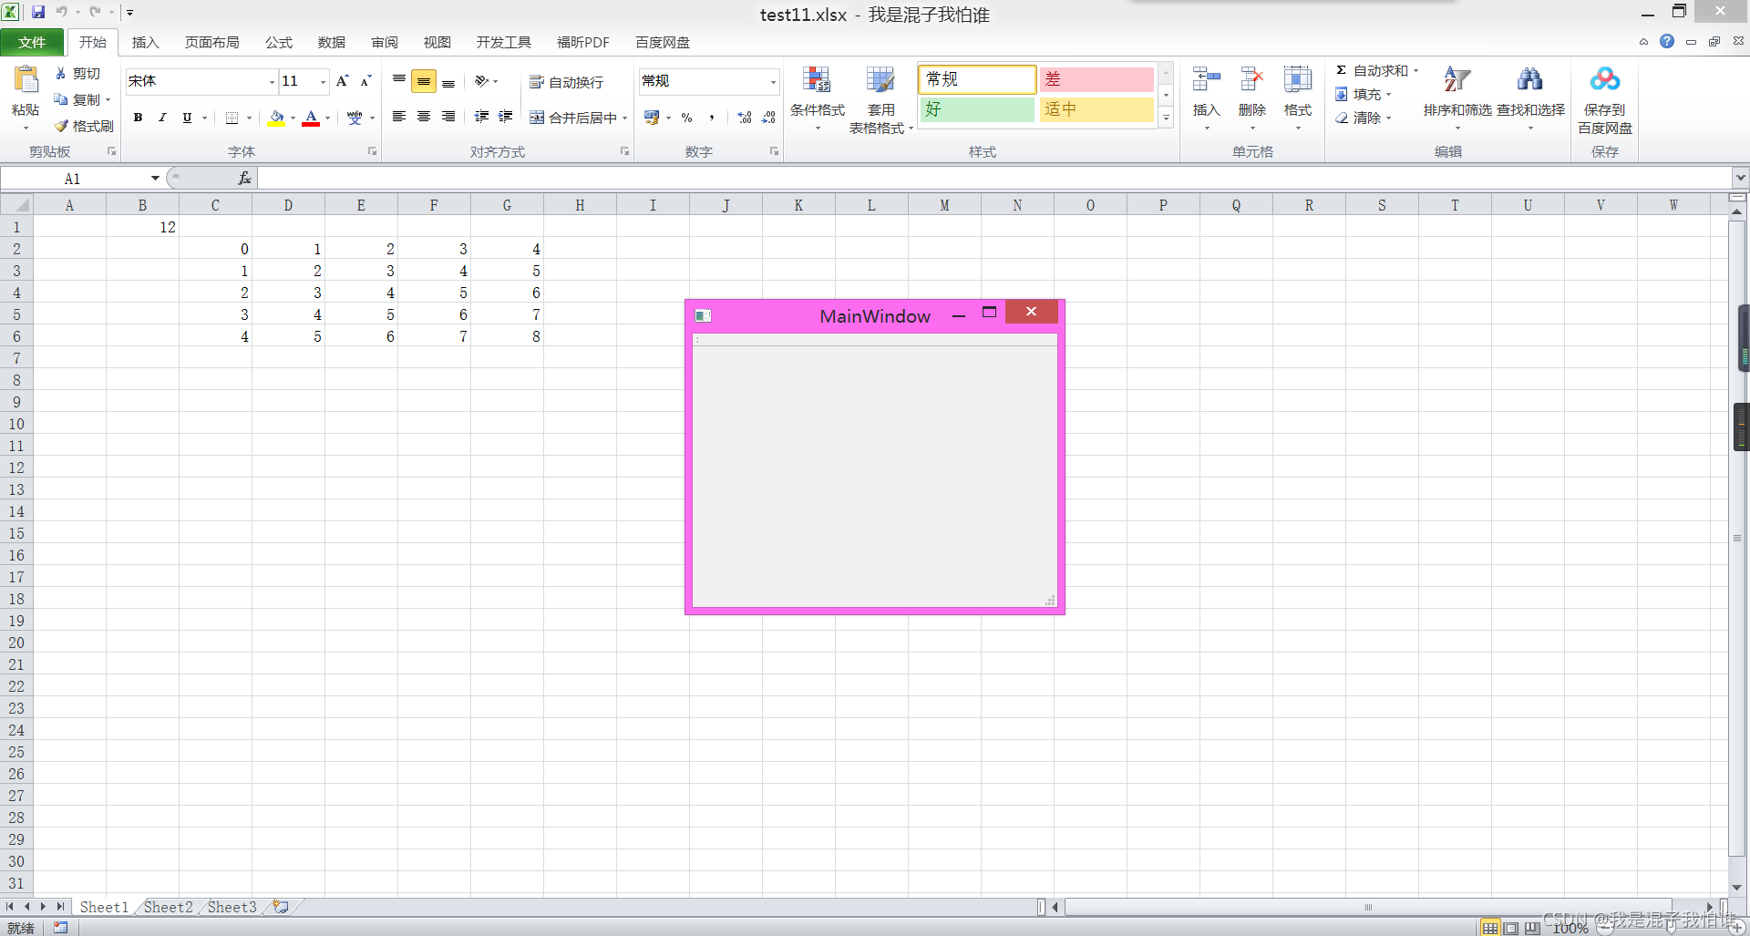This screenshot has width=1750, height=936.
Task: Switch to the Data (数据) tab
Action: 331,42
